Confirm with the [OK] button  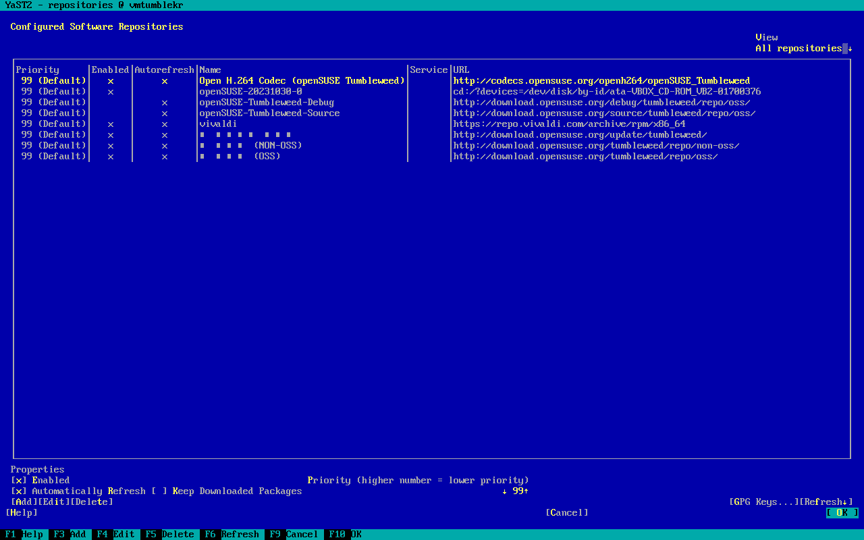point(842,513)
